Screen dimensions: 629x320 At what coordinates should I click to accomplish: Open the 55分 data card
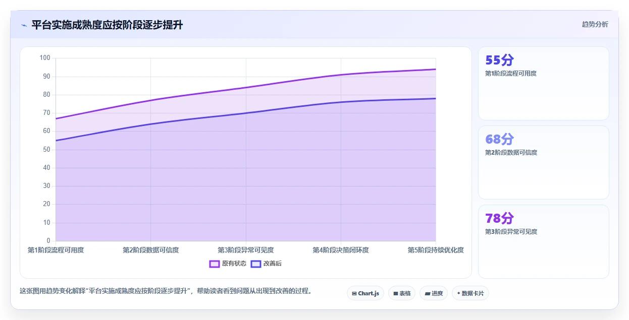(x=544, y=84)
